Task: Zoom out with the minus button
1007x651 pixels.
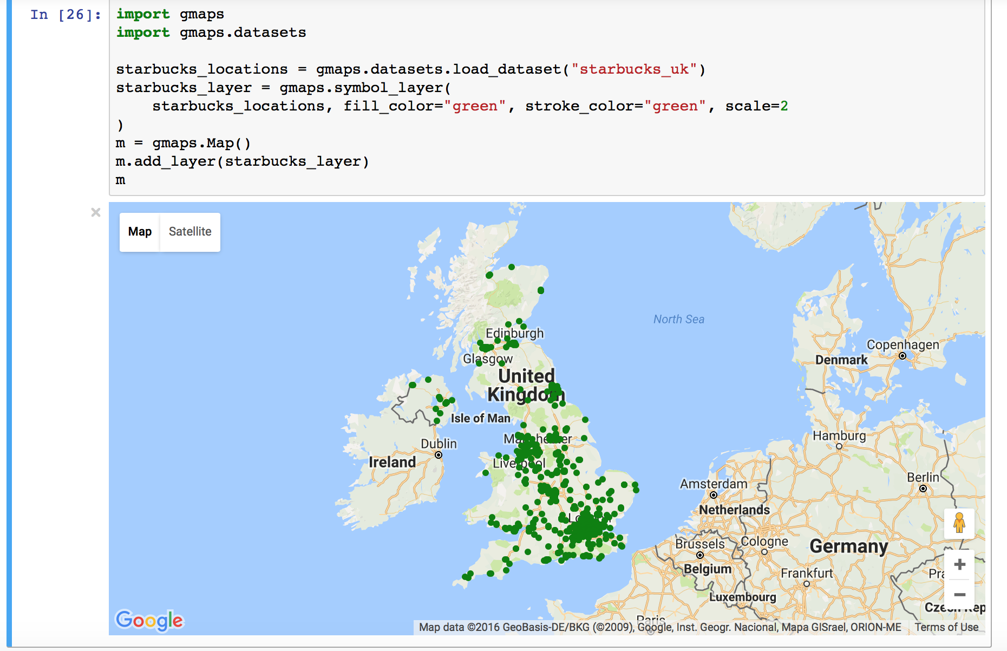Action: pyautogui.click(x=959, y=595)
